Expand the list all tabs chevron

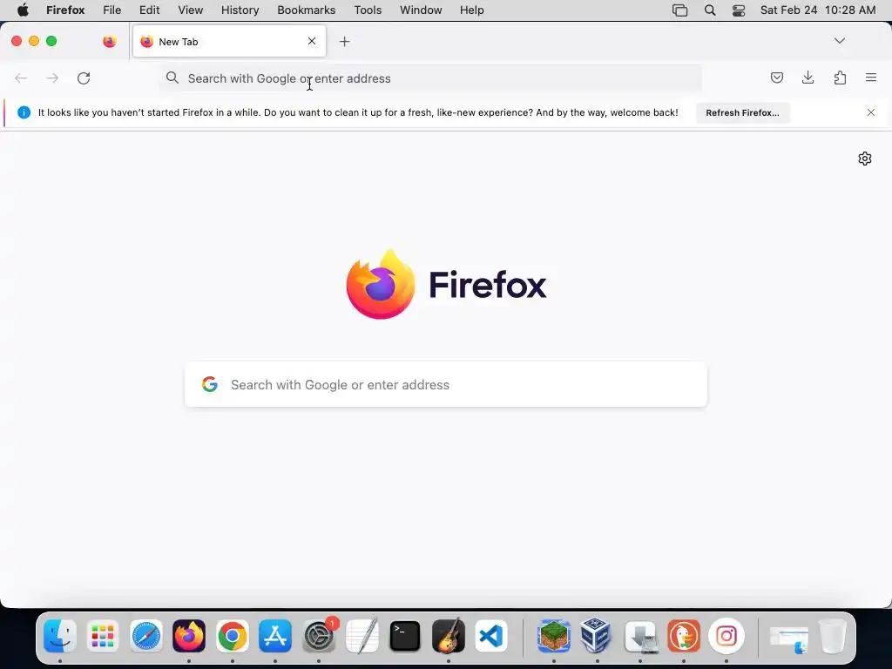click(839, 41)
